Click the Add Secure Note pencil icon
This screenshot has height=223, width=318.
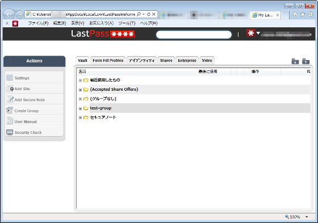coord(10,99)
